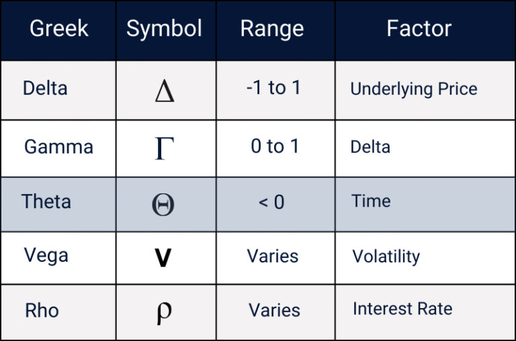Select the Theta symbol glyph
The width and height of the screenshot is (516, 341).
point(164,204)
